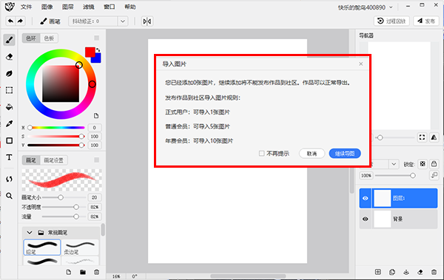The image size is (444, 280).
Task: Select the Brush tool in left toolbar
Action: pyautogui.click(x=9, y=40)
